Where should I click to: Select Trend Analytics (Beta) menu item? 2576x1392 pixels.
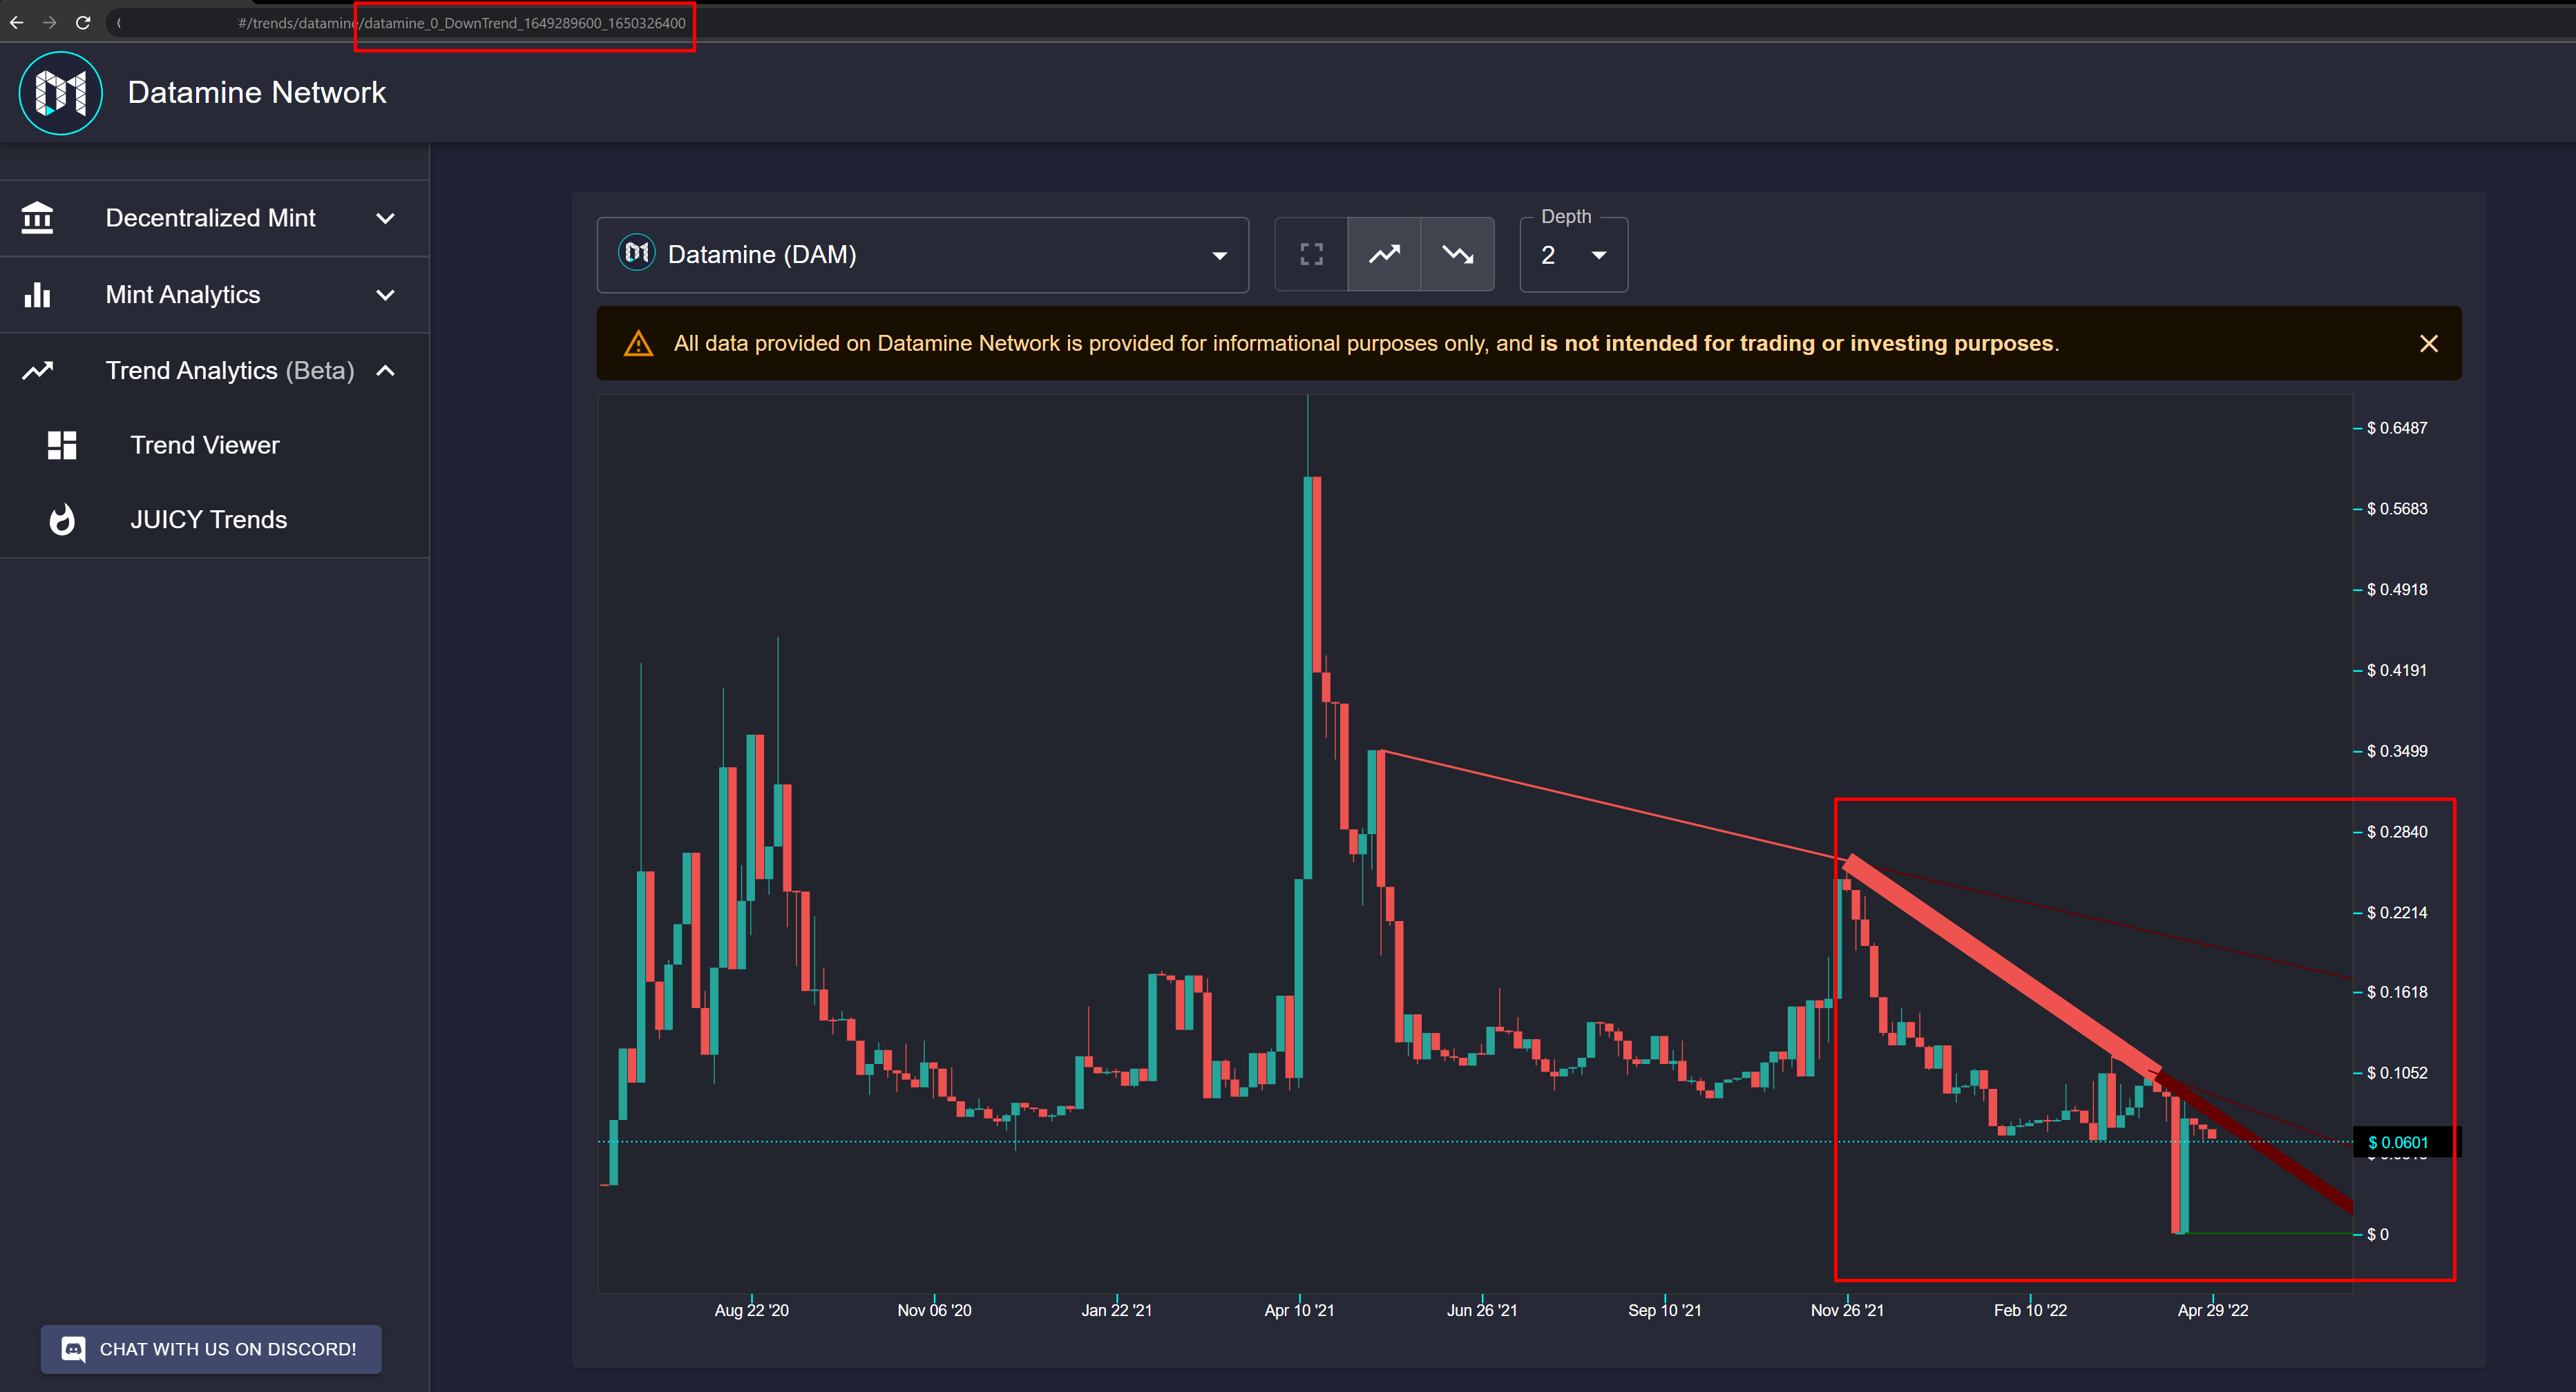214,371
